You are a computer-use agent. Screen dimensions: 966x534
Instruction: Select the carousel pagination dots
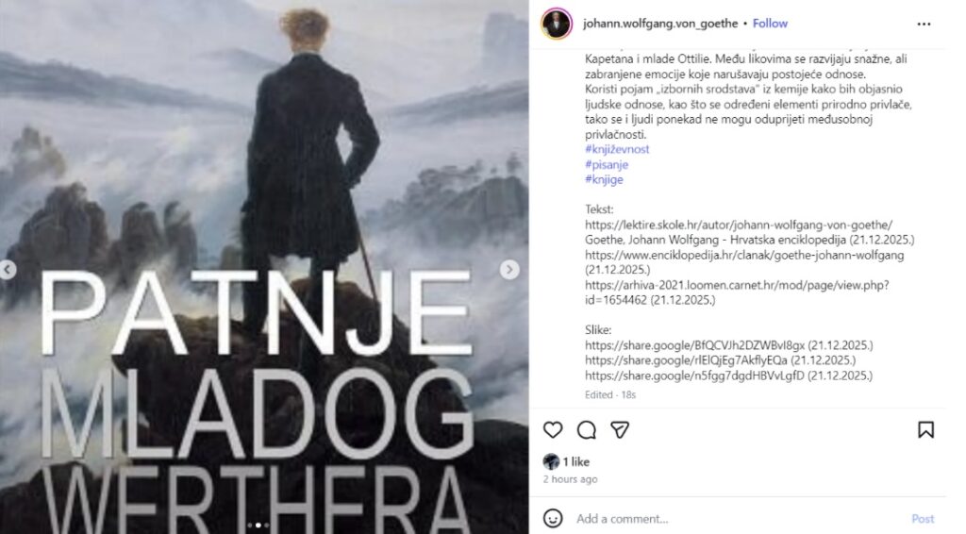pyautogui.click(x=258, y=526)
